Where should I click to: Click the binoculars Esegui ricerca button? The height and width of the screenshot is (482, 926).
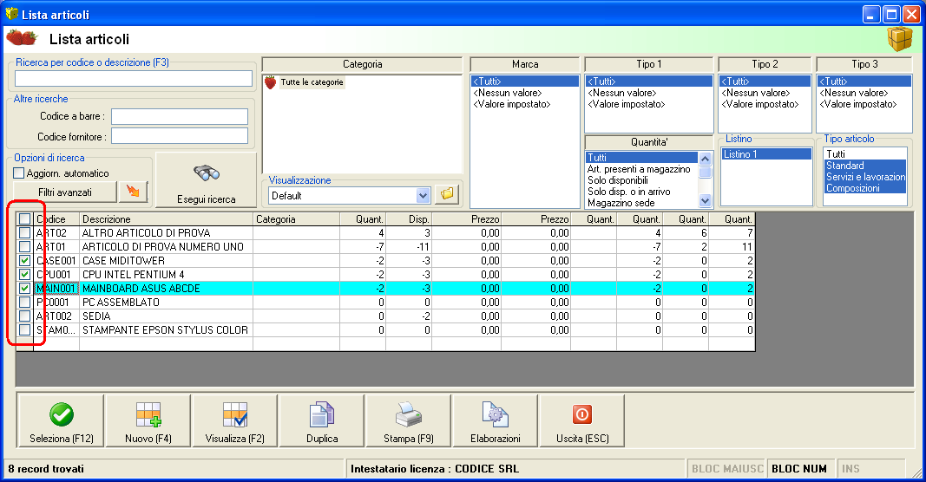click(206, 180)
